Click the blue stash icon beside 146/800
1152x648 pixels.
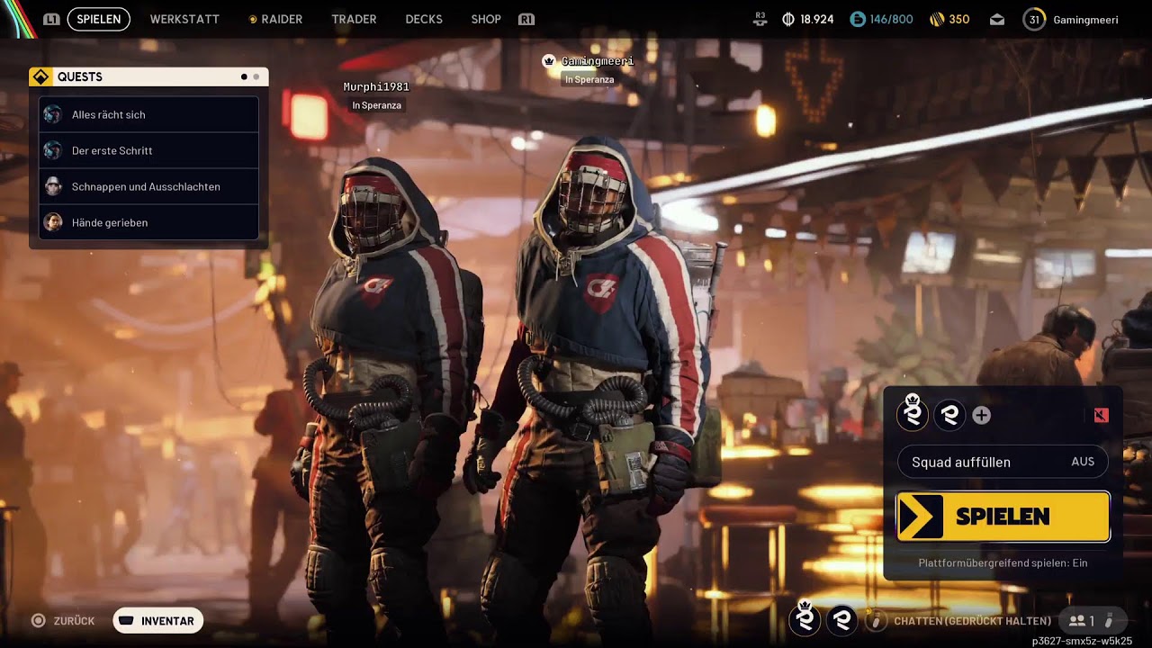pos(858,19)
